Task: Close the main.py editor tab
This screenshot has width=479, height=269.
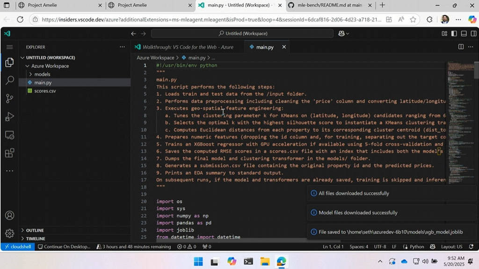Action: point(284,47)
